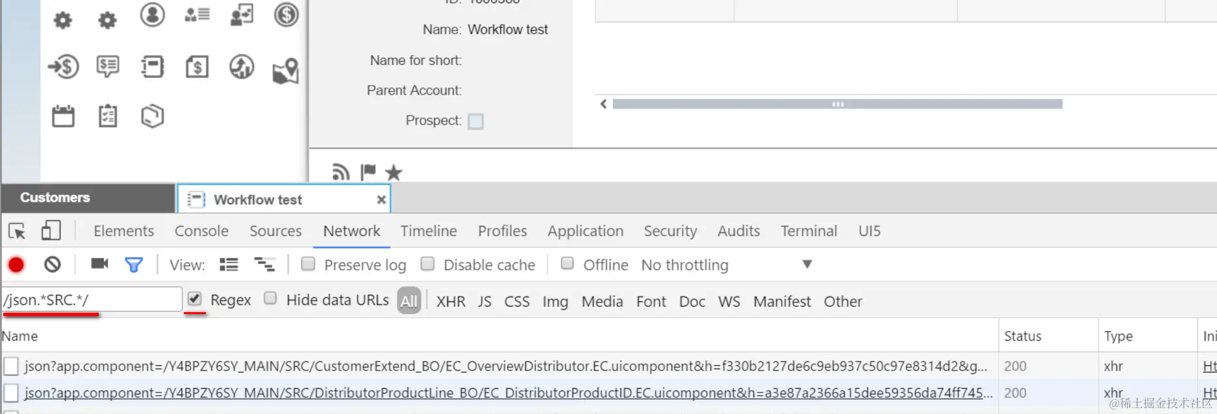
Task: Toggle the Prospect checkbox
Action: tap(475, 121)
